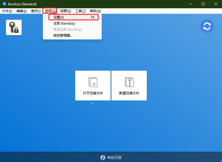The image size is (222, 162).
Task: Open the 编辑(E) menu
Action: 22,11
